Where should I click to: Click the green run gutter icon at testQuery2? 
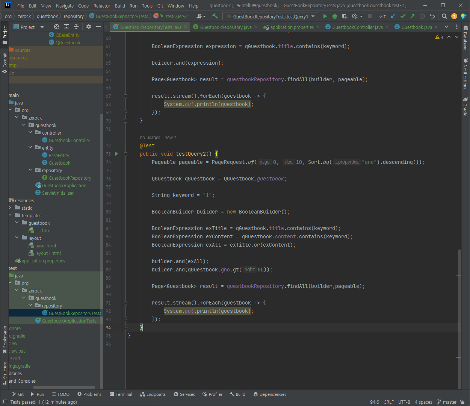(x=116, y=154)
